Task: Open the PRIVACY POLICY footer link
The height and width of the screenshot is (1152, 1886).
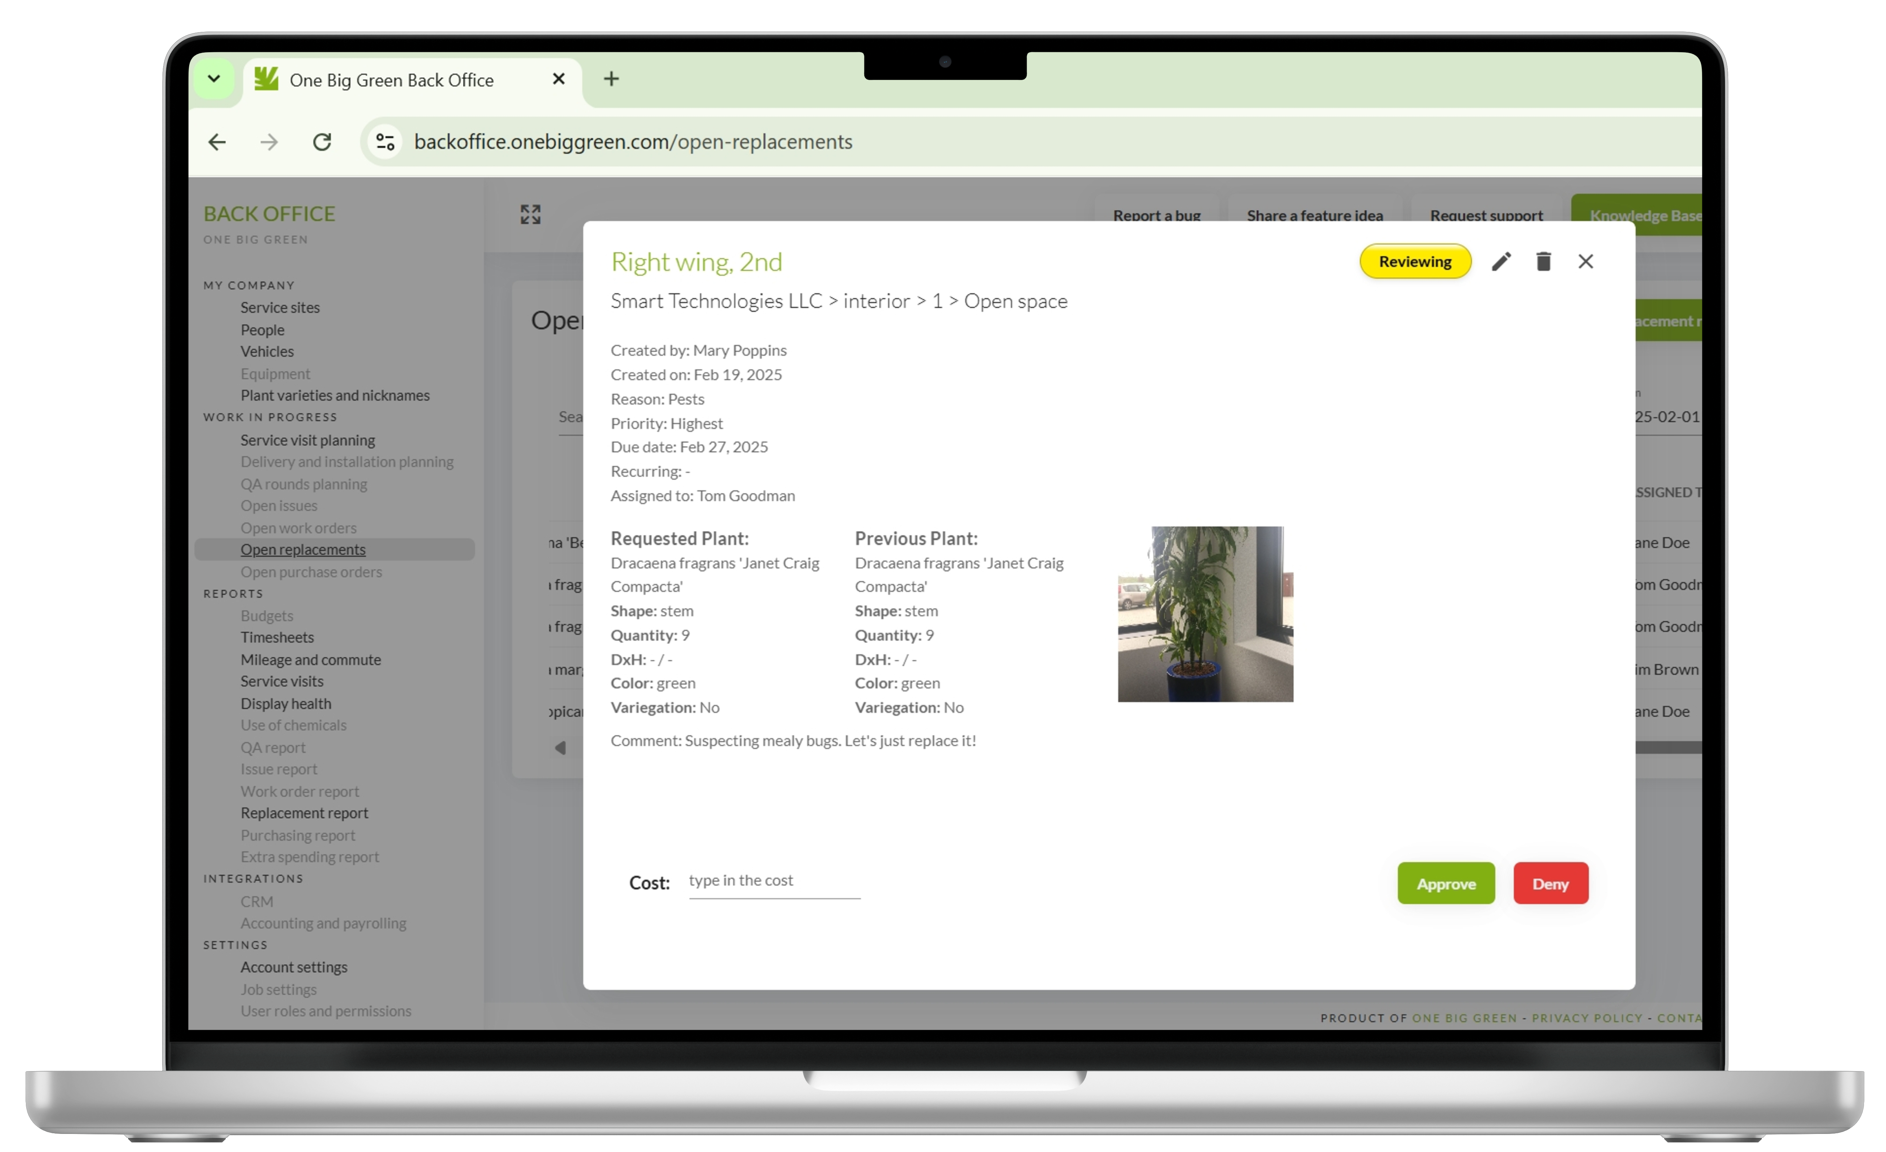Action: (1587, 1018)
